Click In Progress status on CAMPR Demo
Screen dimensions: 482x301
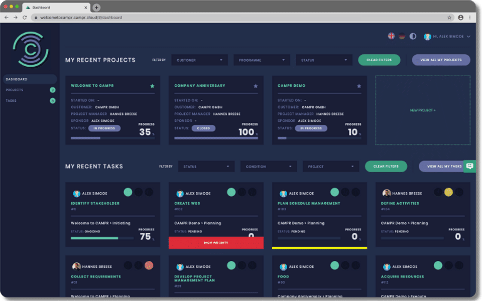311,128
